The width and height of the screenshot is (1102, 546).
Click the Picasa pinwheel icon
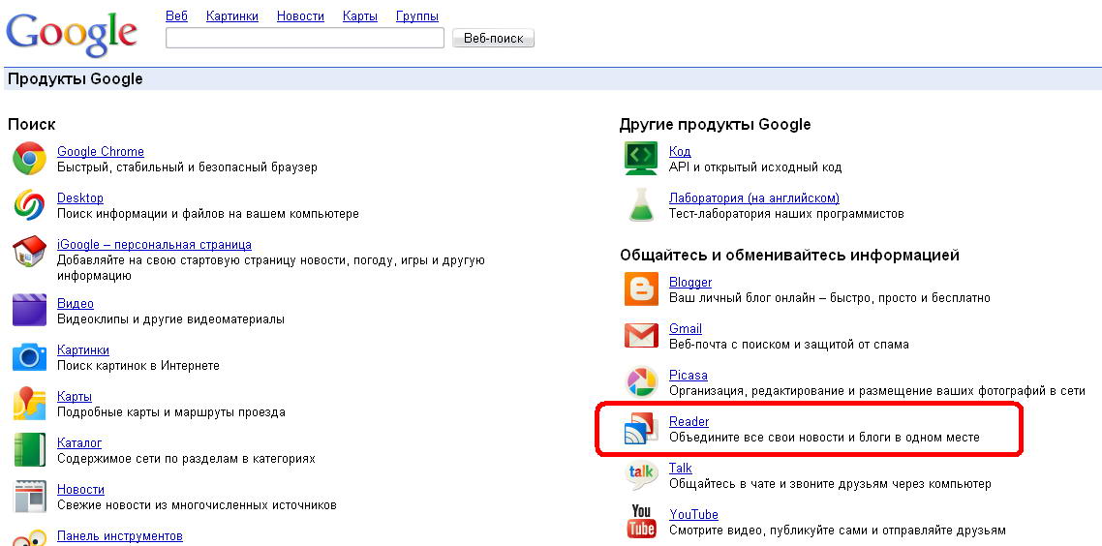641,382
